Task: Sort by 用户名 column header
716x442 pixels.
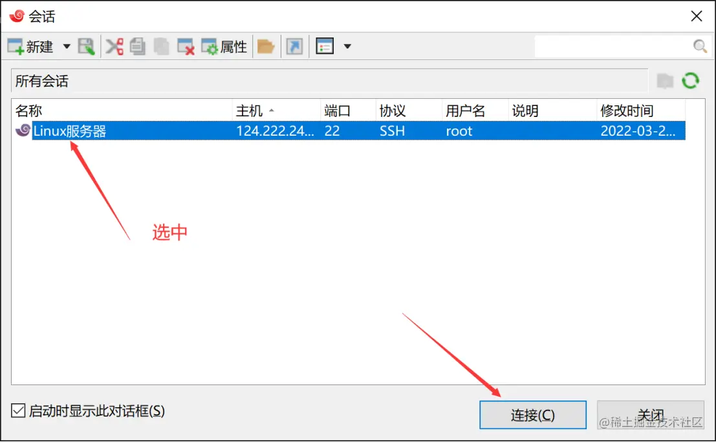Action: [x=475, y=111]
